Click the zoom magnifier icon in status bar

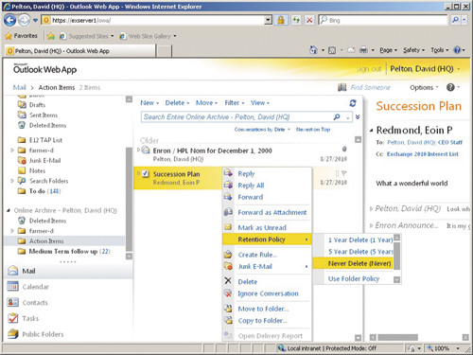tap(430, 348)
